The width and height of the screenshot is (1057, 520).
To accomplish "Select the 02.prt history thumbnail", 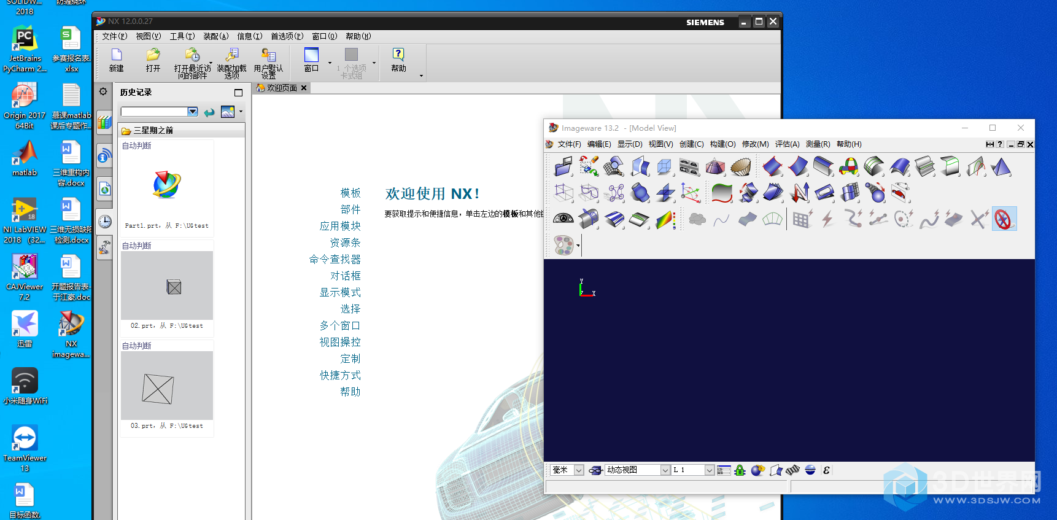I will pos(166,285).
